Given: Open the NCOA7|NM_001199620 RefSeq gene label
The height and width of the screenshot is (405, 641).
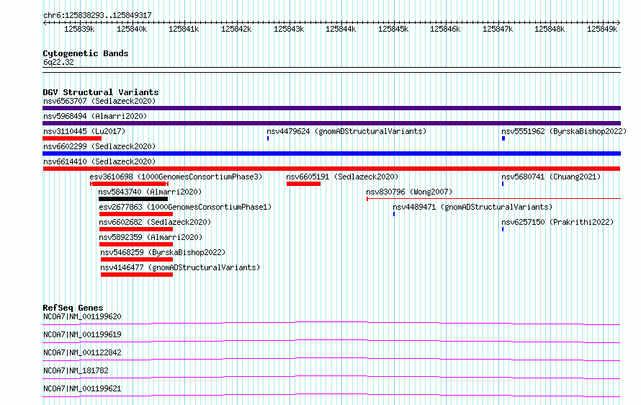Looking at the screenshot, I should [x=82, y=316].
